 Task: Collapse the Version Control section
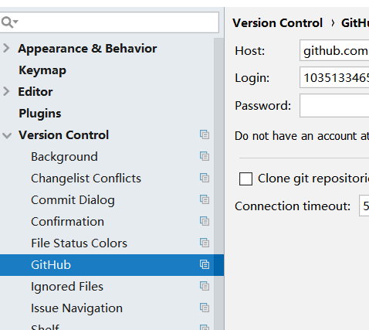pos(7,135)
